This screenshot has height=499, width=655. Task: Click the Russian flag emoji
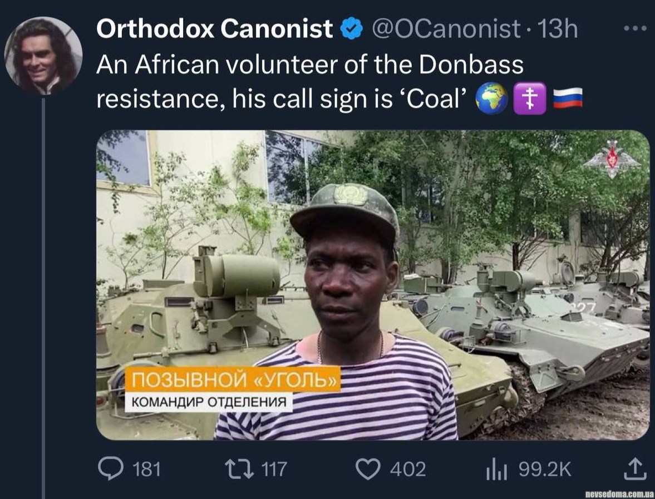568,100
